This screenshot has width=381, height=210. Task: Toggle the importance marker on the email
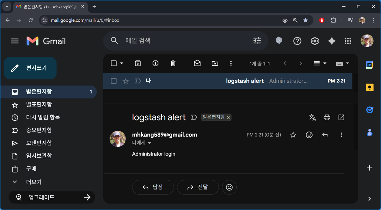coord(138,81)
